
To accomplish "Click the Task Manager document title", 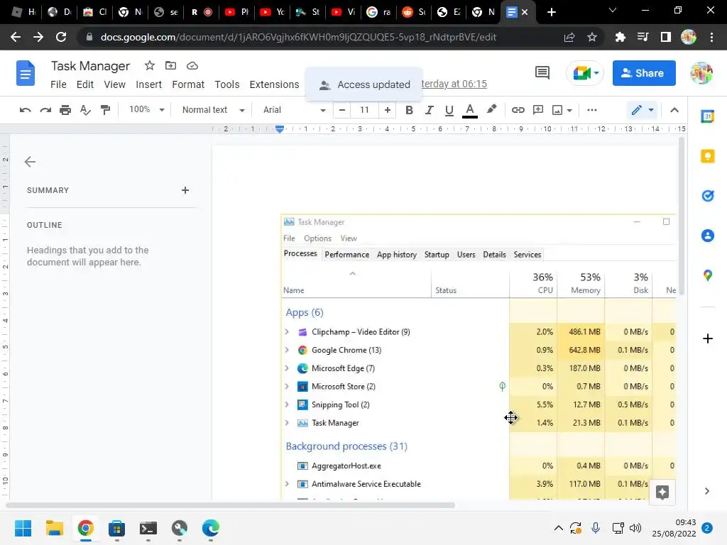I will tap(90, 66).
